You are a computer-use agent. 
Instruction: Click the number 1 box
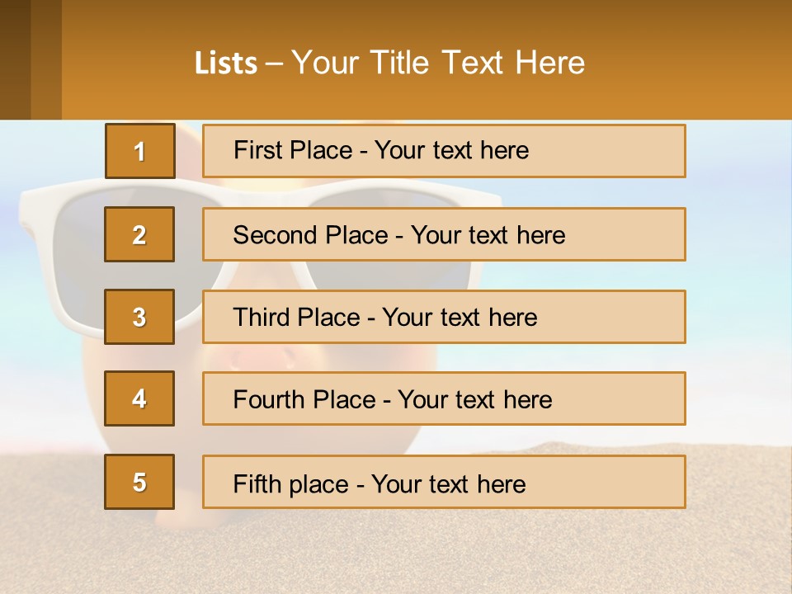coord(140,151)
